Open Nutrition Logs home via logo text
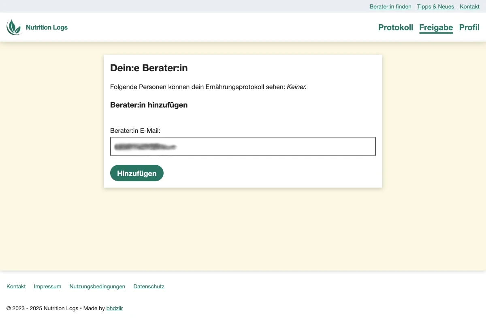486x324 pixels. [47, 27]
